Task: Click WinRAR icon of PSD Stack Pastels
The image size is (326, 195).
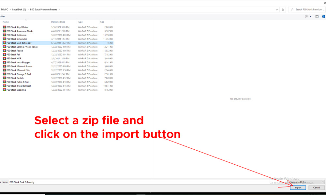Action: 4,78
